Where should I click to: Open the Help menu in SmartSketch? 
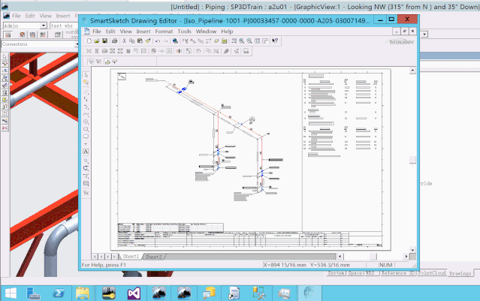227,32
